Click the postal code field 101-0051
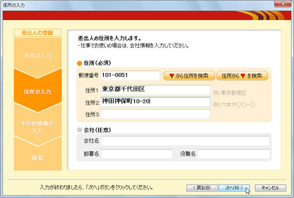The image size is (294, 198). click(130, 75)
